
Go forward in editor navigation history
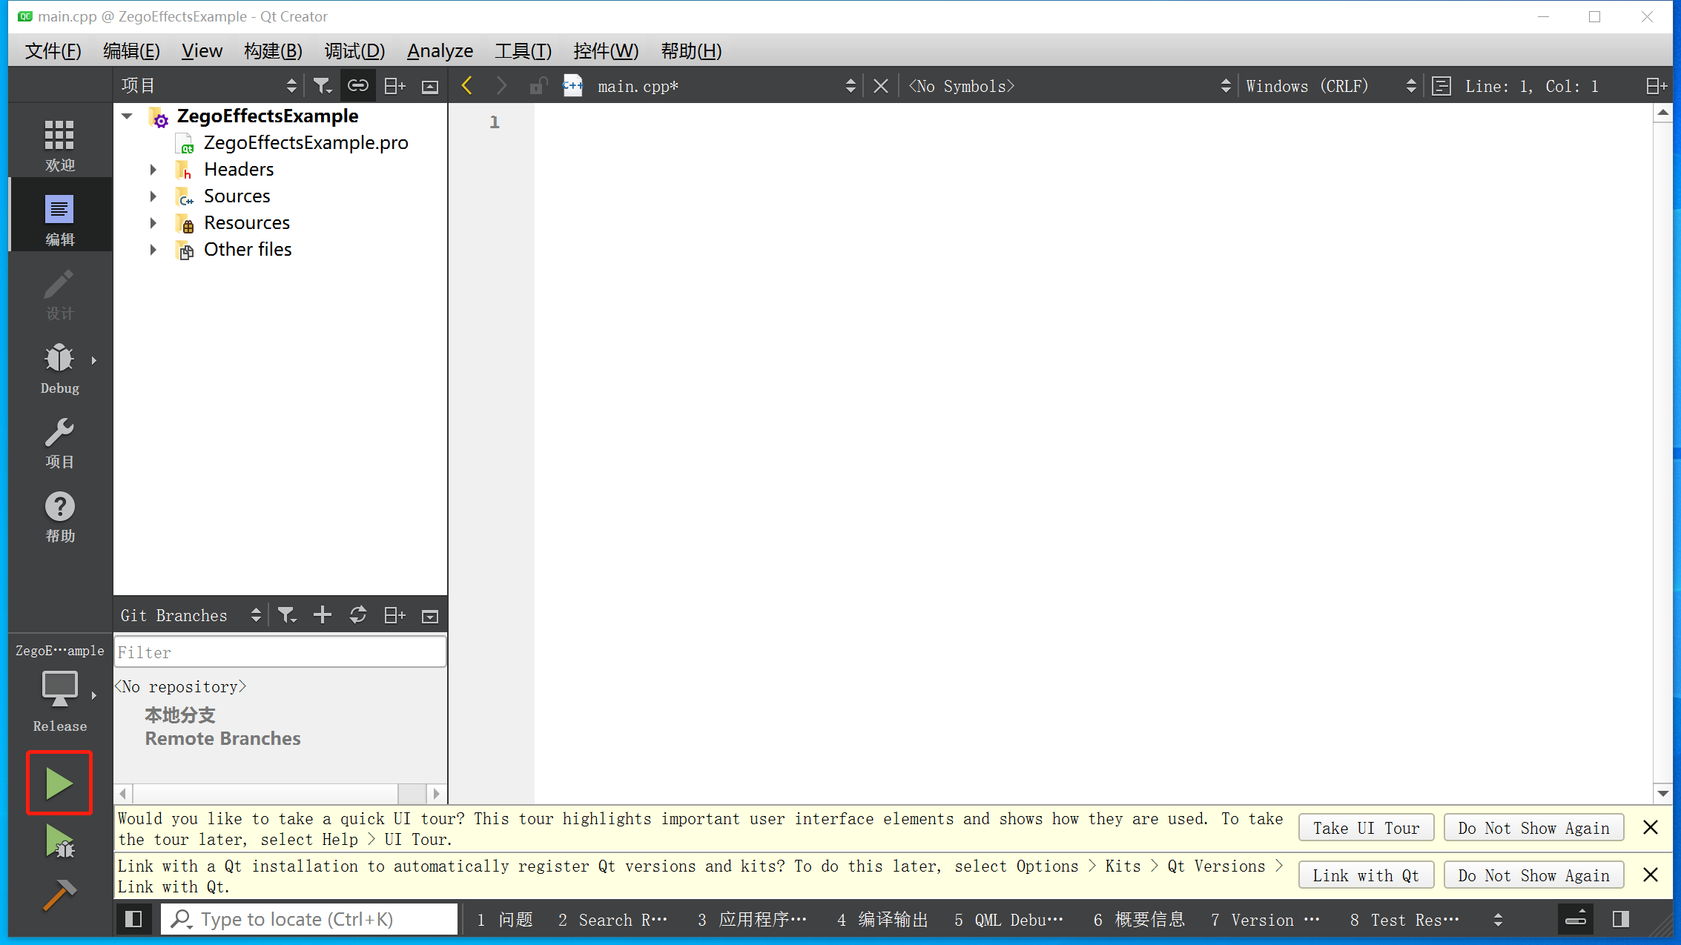click(x=502, y=86)
